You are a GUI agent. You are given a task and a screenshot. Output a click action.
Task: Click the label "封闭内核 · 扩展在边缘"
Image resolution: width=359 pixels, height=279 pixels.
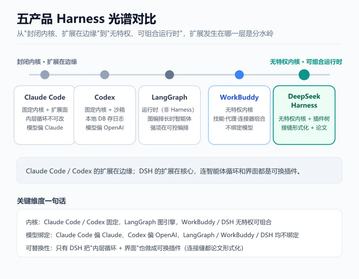(x=47, y=62)
